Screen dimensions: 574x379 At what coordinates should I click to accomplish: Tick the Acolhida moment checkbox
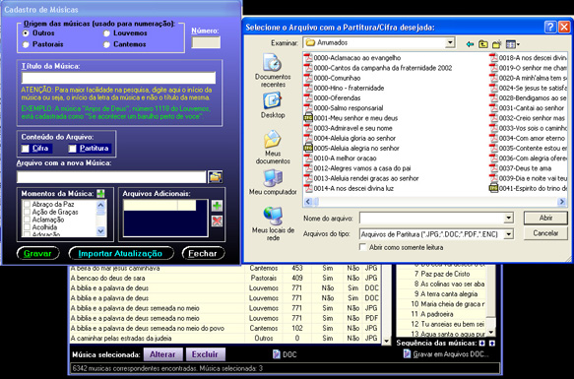coord(27,227)
